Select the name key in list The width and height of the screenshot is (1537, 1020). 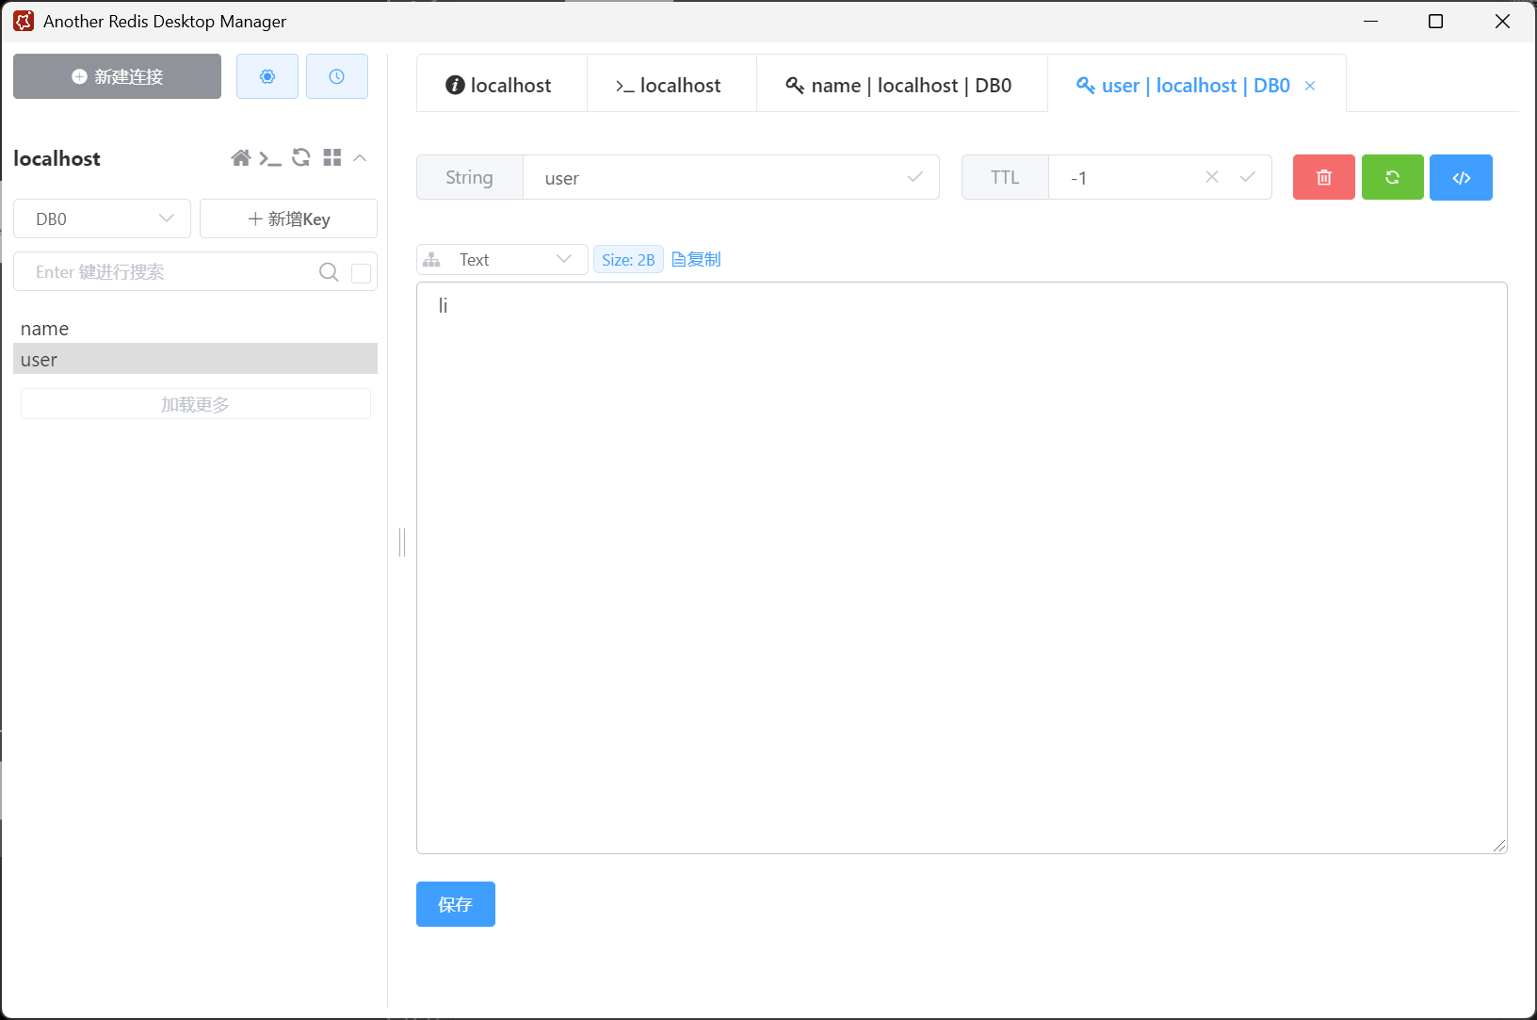coord(45,329)
